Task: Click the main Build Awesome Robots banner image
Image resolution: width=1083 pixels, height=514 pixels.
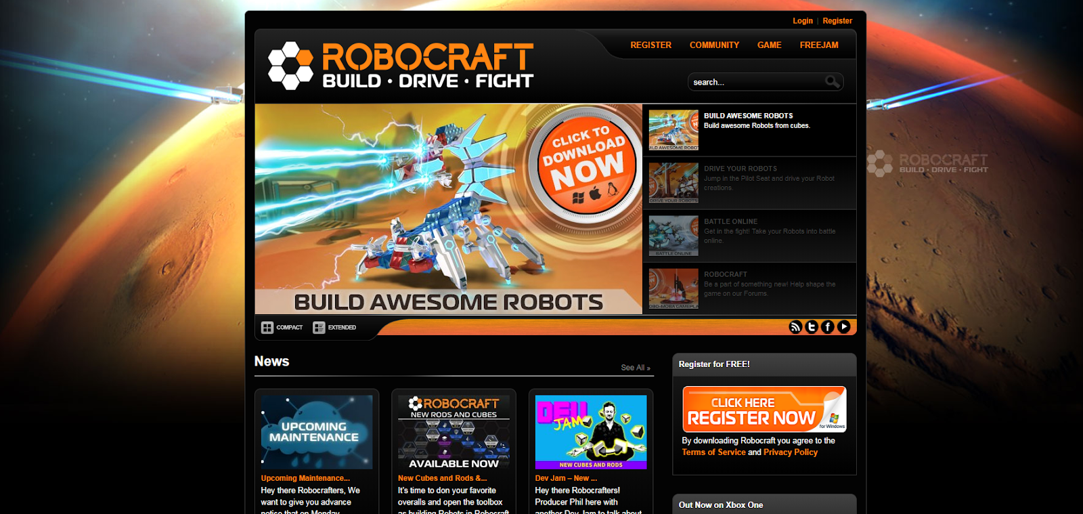Action: [448, 209]
